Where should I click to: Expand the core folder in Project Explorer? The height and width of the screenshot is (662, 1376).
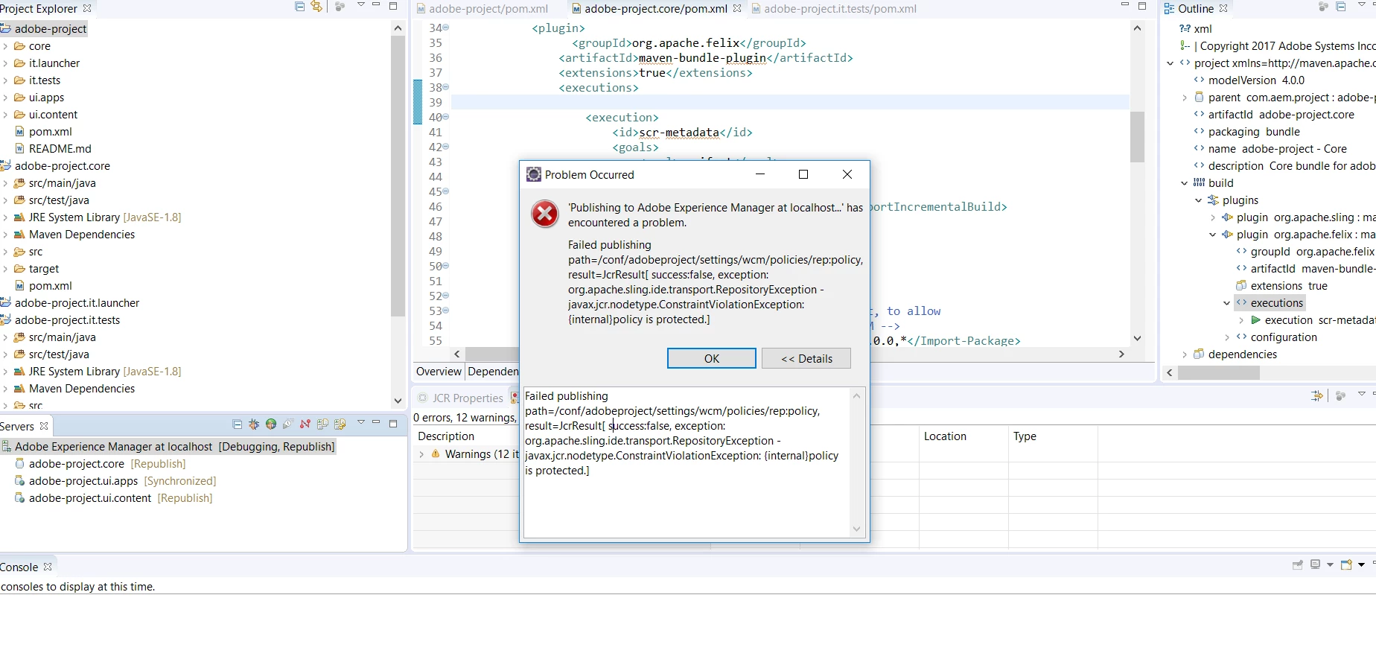click(x=5, y=46)
